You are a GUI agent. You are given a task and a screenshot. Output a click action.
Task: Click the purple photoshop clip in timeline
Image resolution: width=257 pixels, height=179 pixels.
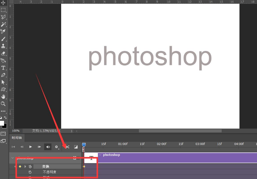point(177,158)
